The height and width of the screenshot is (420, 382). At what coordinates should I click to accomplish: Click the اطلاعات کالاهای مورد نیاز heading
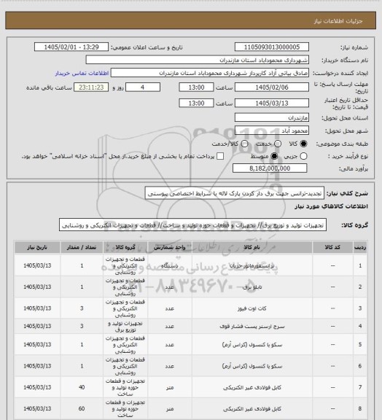(x=331, y=206)
